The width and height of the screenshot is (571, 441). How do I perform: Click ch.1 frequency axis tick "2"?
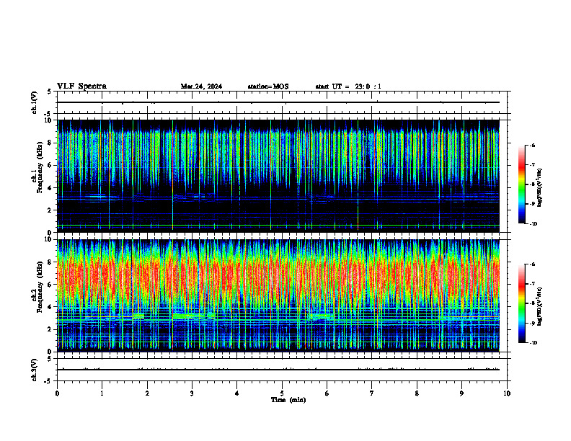[x=50, y=210]
